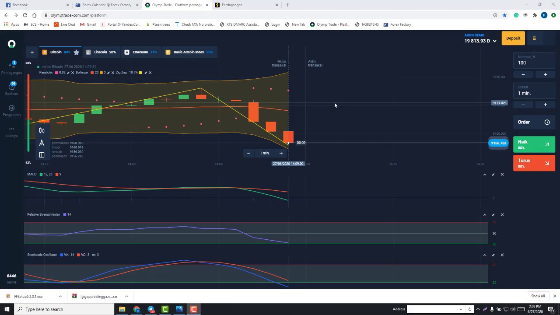Open status level chevrons icon
Image resolution: width=560 pixels, height=315 pixels.
point(534,38)
